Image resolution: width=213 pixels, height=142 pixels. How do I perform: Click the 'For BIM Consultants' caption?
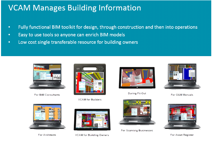[x=47, y=95]
